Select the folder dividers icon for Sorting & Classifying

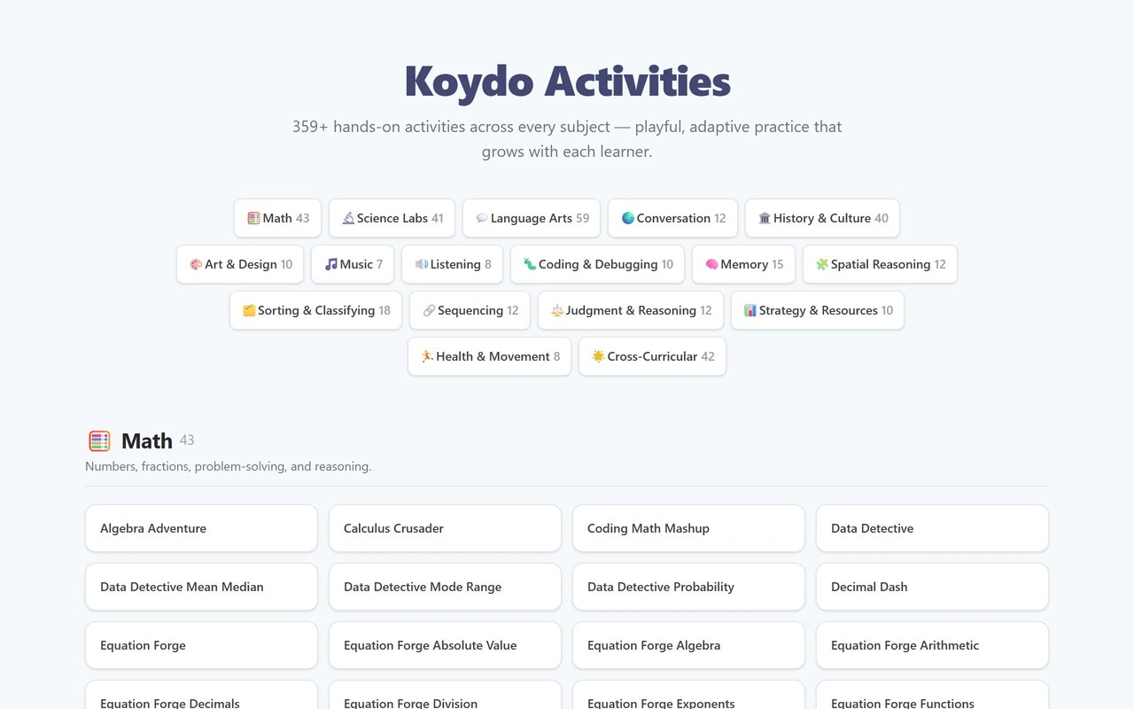[x=249, y=310]
